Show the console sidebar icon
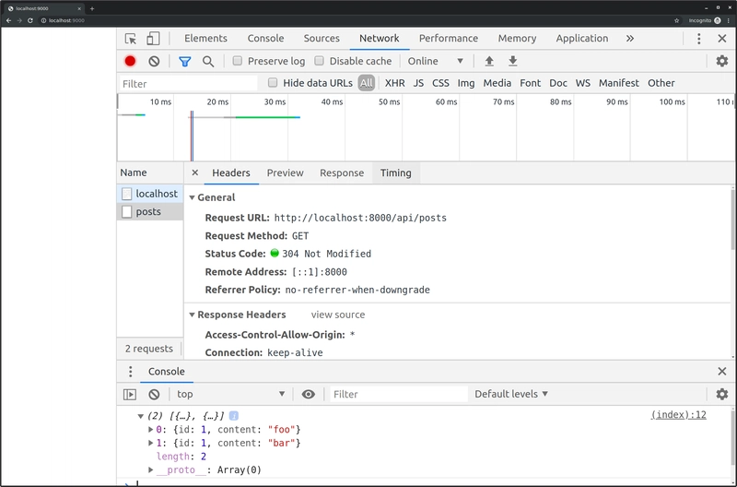737x487 pixels. (130, 395)
